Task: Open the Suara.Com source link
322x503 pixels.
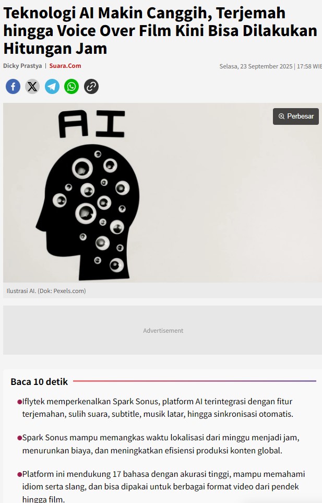Action: 65,66
